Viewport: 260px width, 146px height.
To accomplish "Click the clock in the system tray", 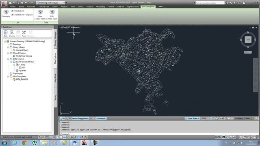I will pyautogui.click(x=251, y=143).
